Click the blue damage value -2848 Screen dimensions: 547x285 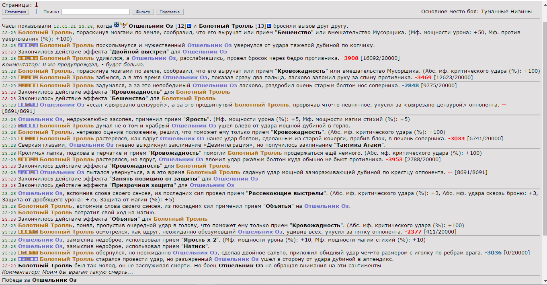(x=410, y=85)
